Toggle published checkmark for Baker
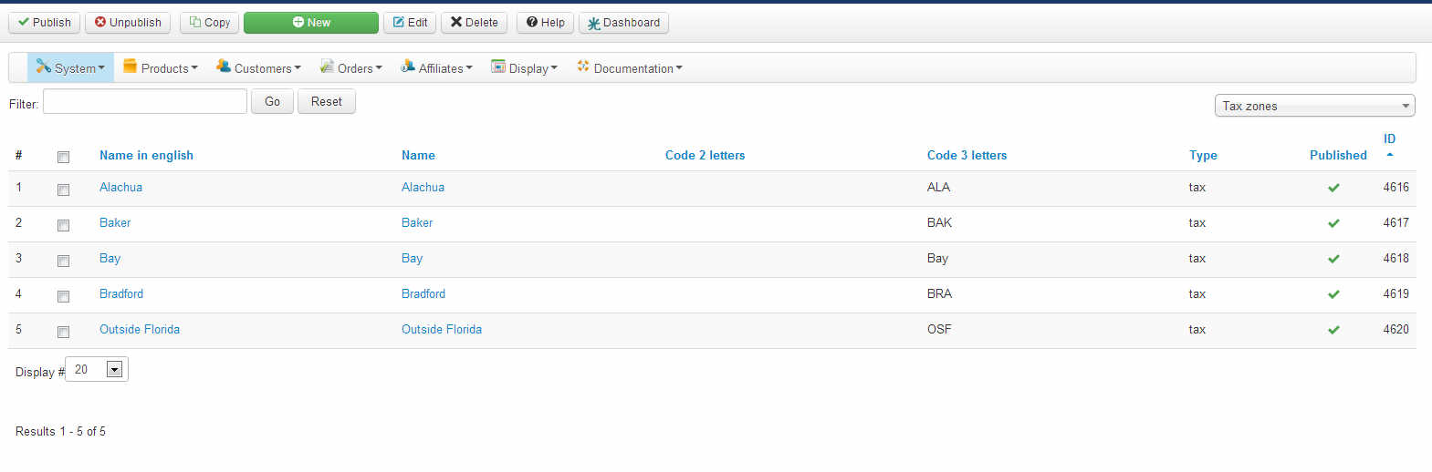Screen dimensions: 1432x472 tap(1333, 223)
